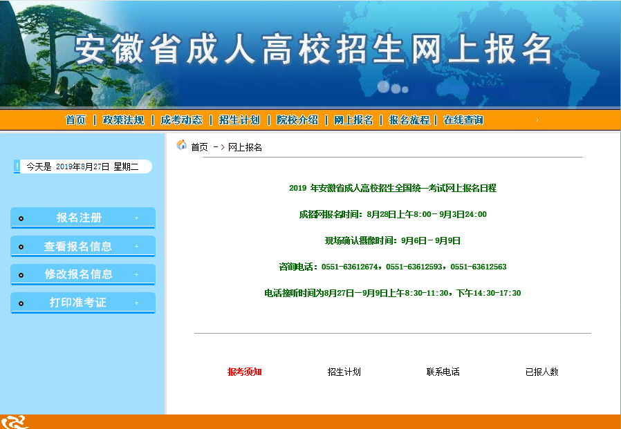Click the blue exclamation icon beside today's date
621x429 pixels.
tap(17, 166)
